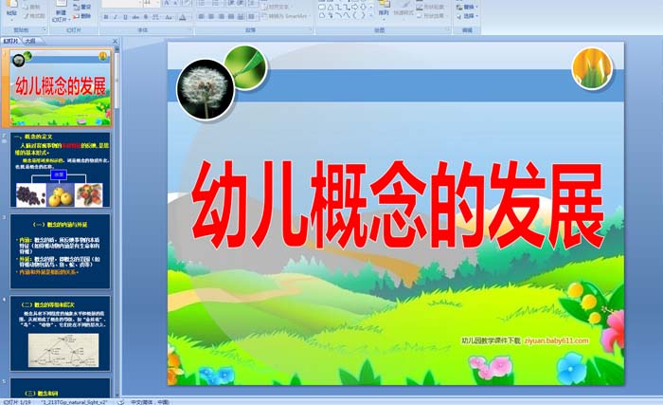
Task: Open Font group dialog launcher
Action: 190,29
